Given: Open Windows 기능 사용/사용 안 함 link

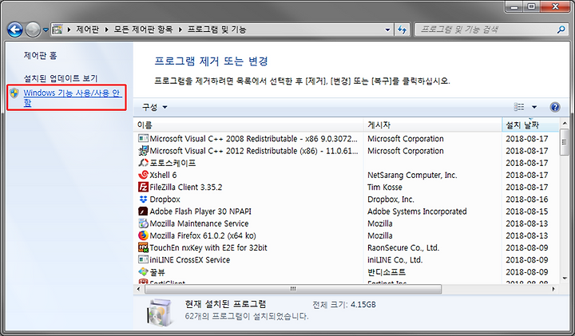Looking at the screenshot, I should (72, 97).
